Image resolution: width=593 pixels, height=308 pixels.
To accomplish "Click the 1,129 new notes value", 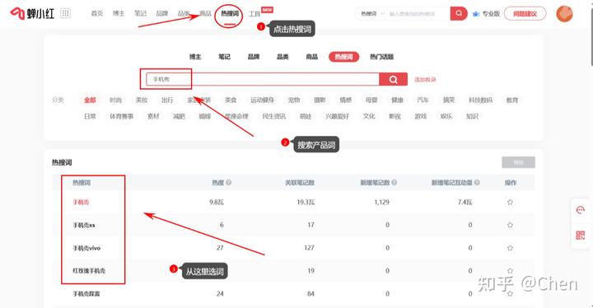I will [x=381, y=202].
